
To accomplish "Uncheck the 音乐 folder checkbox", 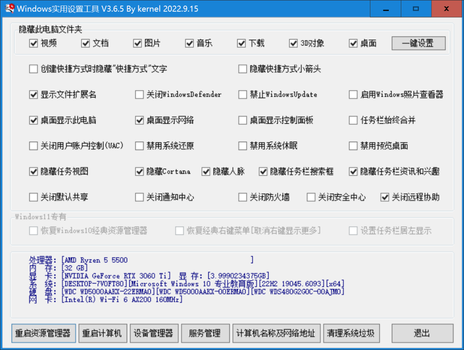I will (x=189, y=43).
